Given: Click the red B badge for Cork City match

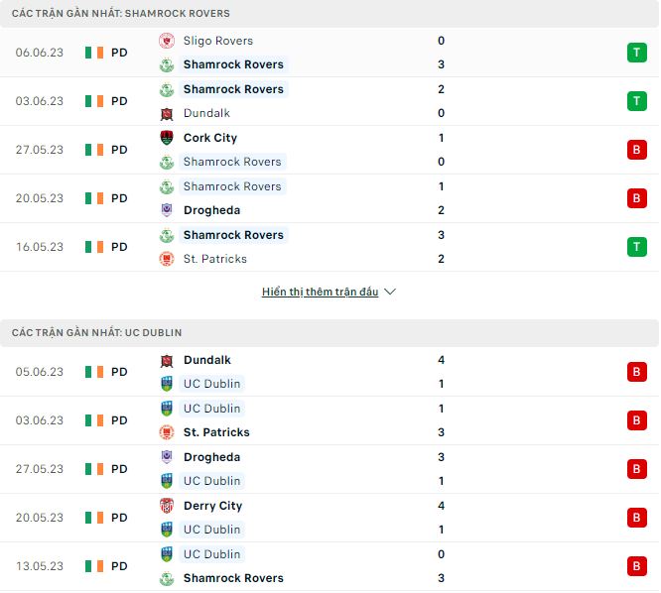Looking at the screenshot, I should tap(635, 150).
